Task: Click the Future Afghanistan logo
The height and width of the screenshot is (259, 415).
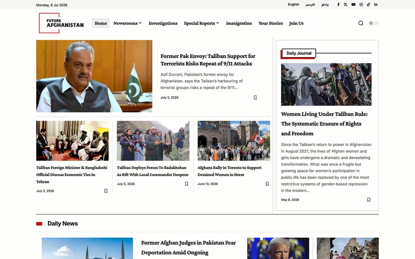Action: coord(62,23)
